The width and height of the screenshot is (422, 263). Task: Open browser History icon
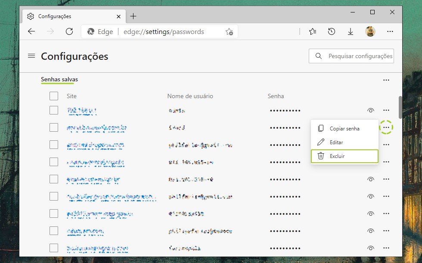(x=332, y=31)
